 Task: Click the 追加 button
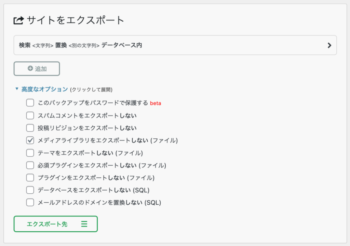37,69
